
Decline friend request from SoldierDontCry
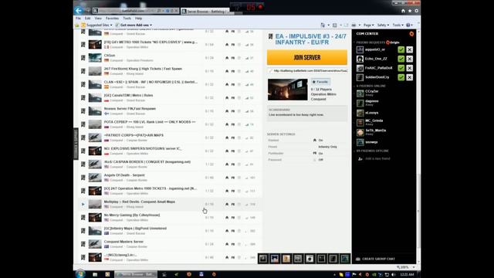click(x=409, y=77)
